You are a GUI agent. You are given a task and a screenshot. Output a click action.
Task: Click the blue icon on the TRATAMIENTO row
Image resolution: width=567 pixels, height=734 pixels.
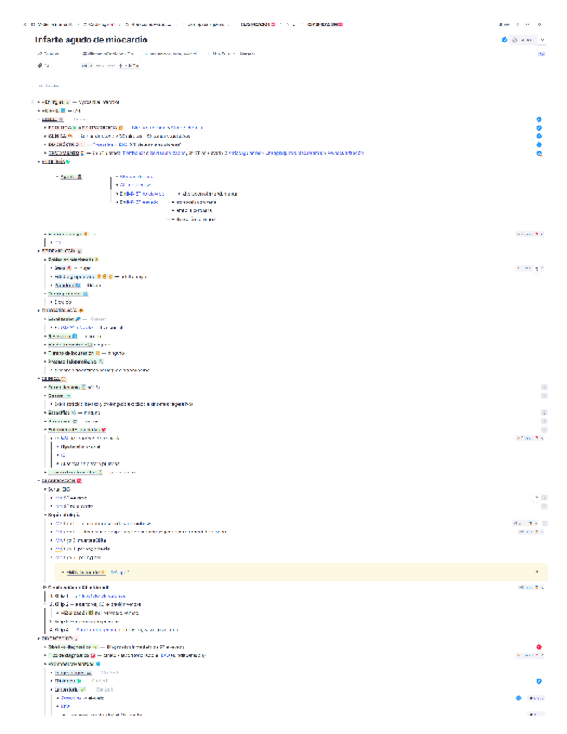pos(539,153)
